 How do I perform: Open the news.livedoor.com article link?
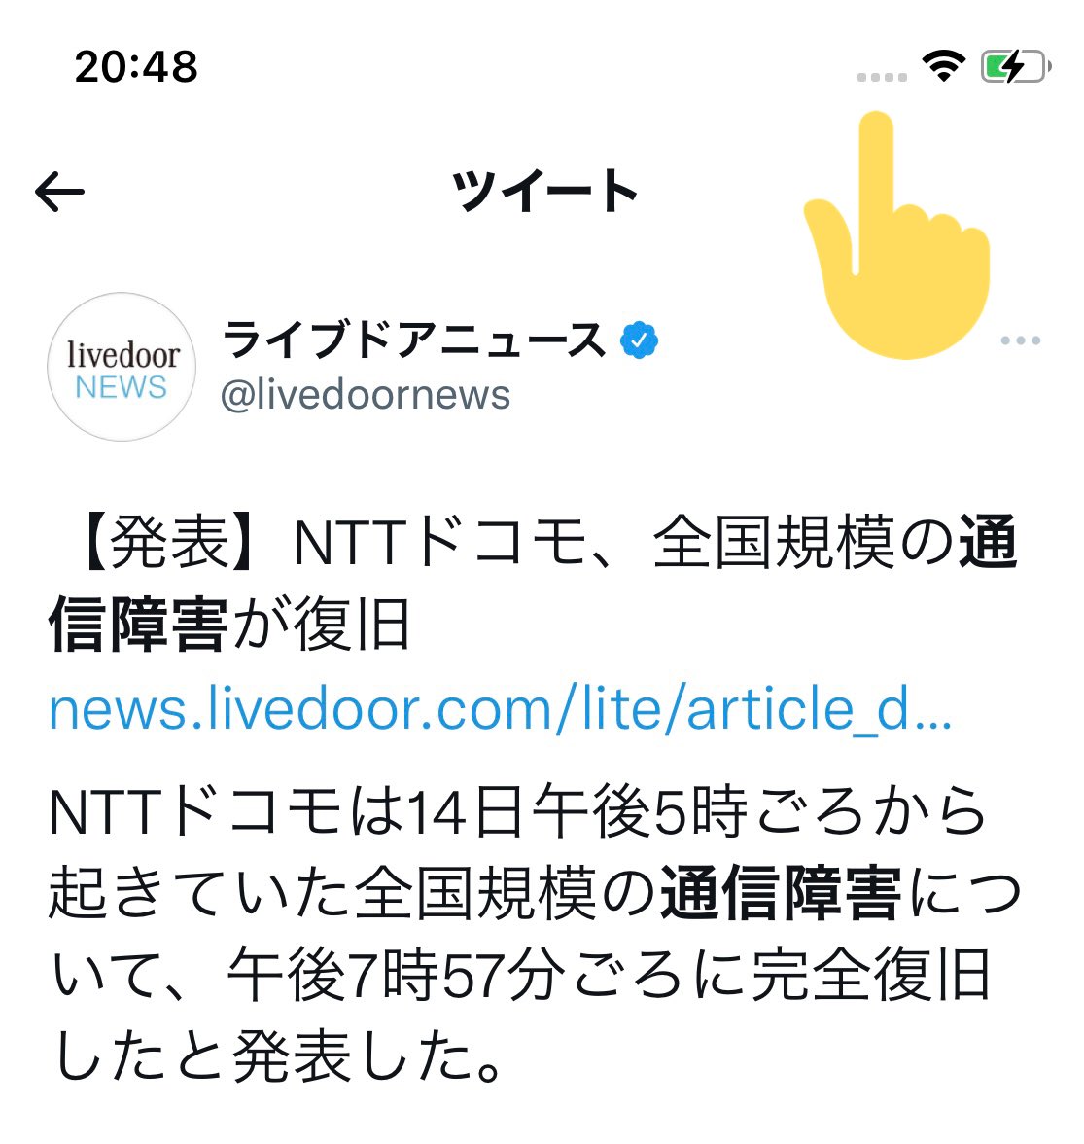coord(500,708)
